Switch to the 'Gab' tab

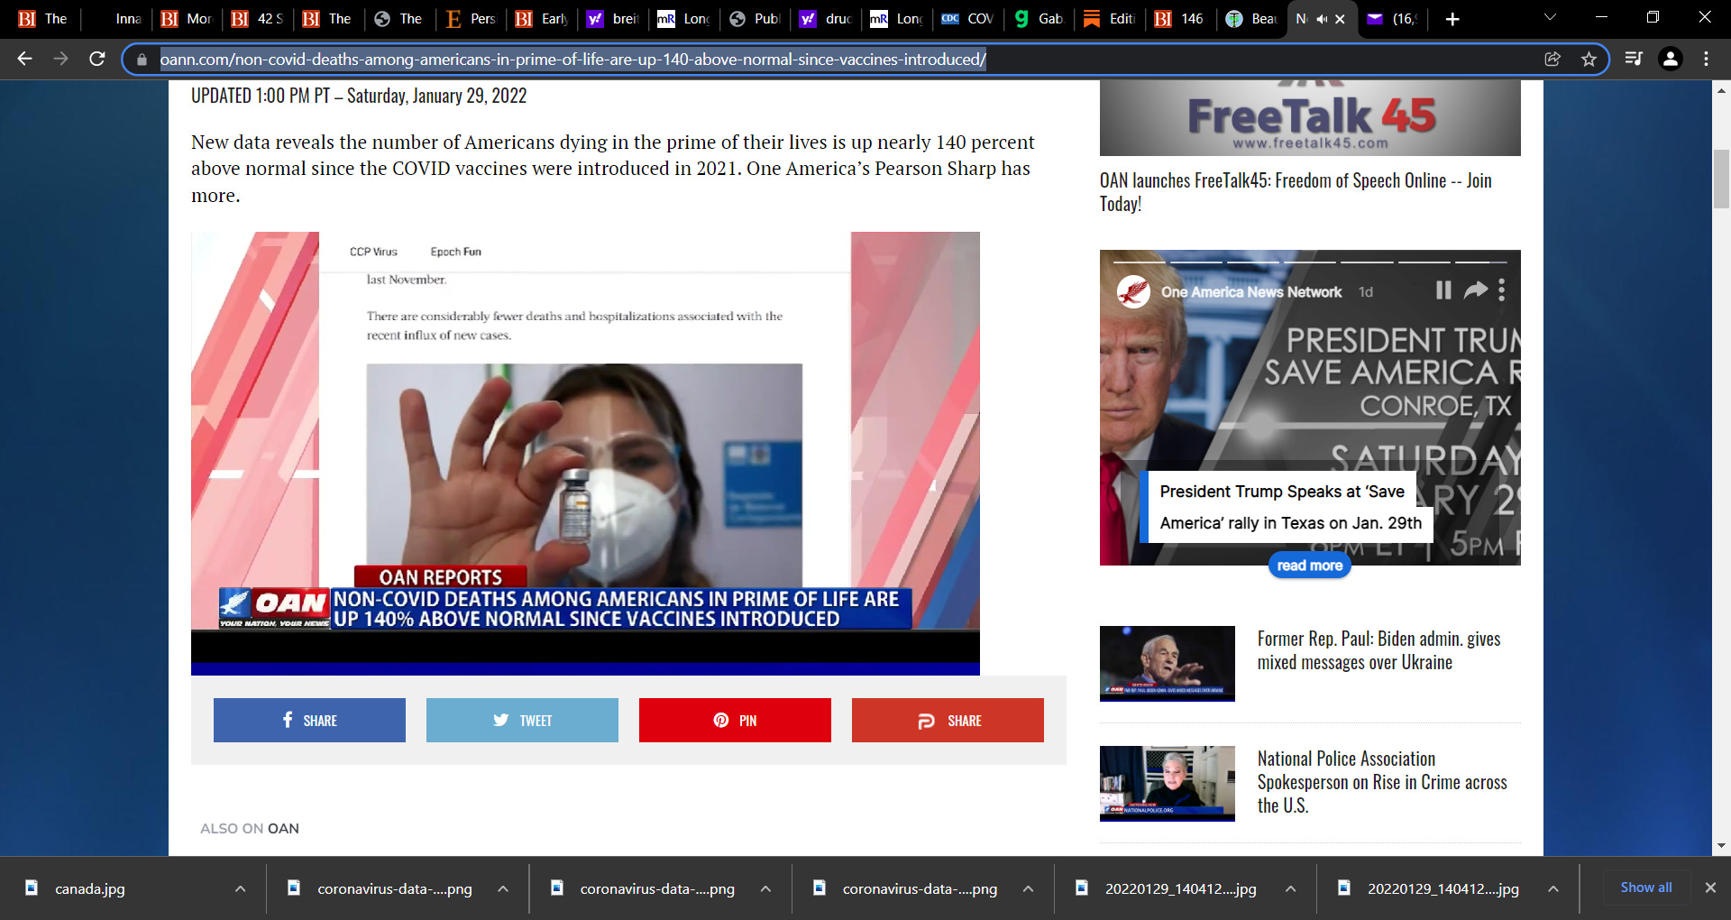(1040, 19)
